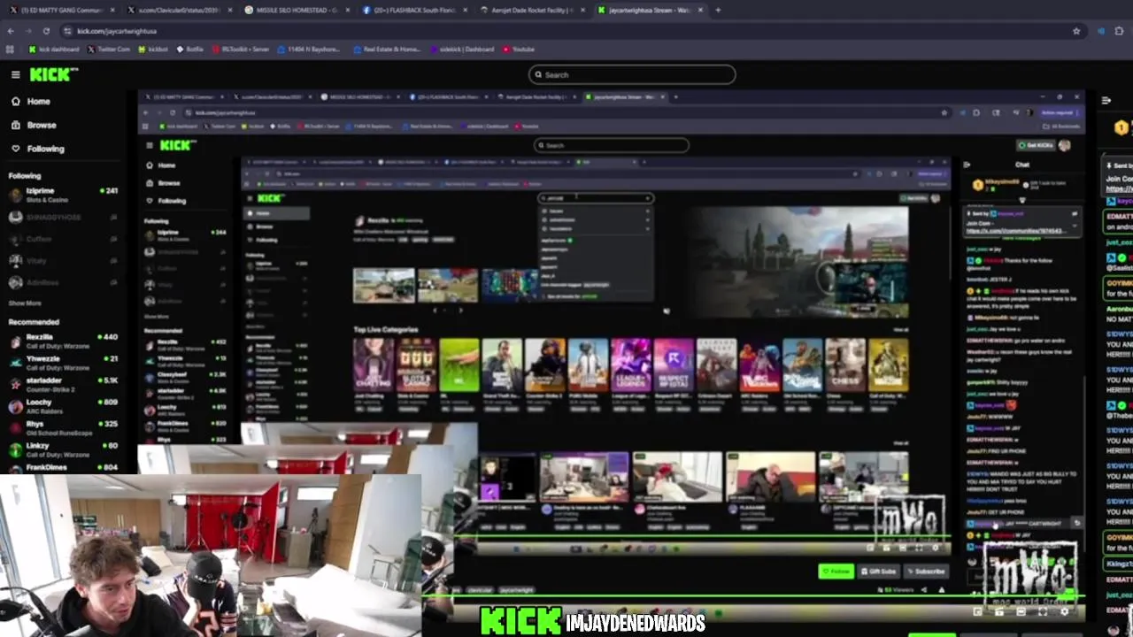Go back with the browser back arrow
1133x637 pixels.
coord(11,31)
